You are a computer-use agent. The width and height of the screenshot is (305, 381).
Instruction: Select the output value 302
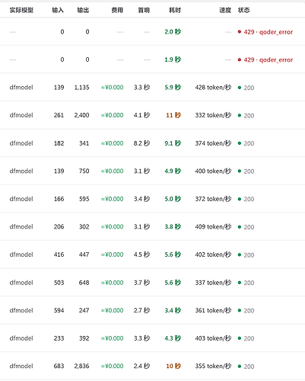(x=84, y=226)
